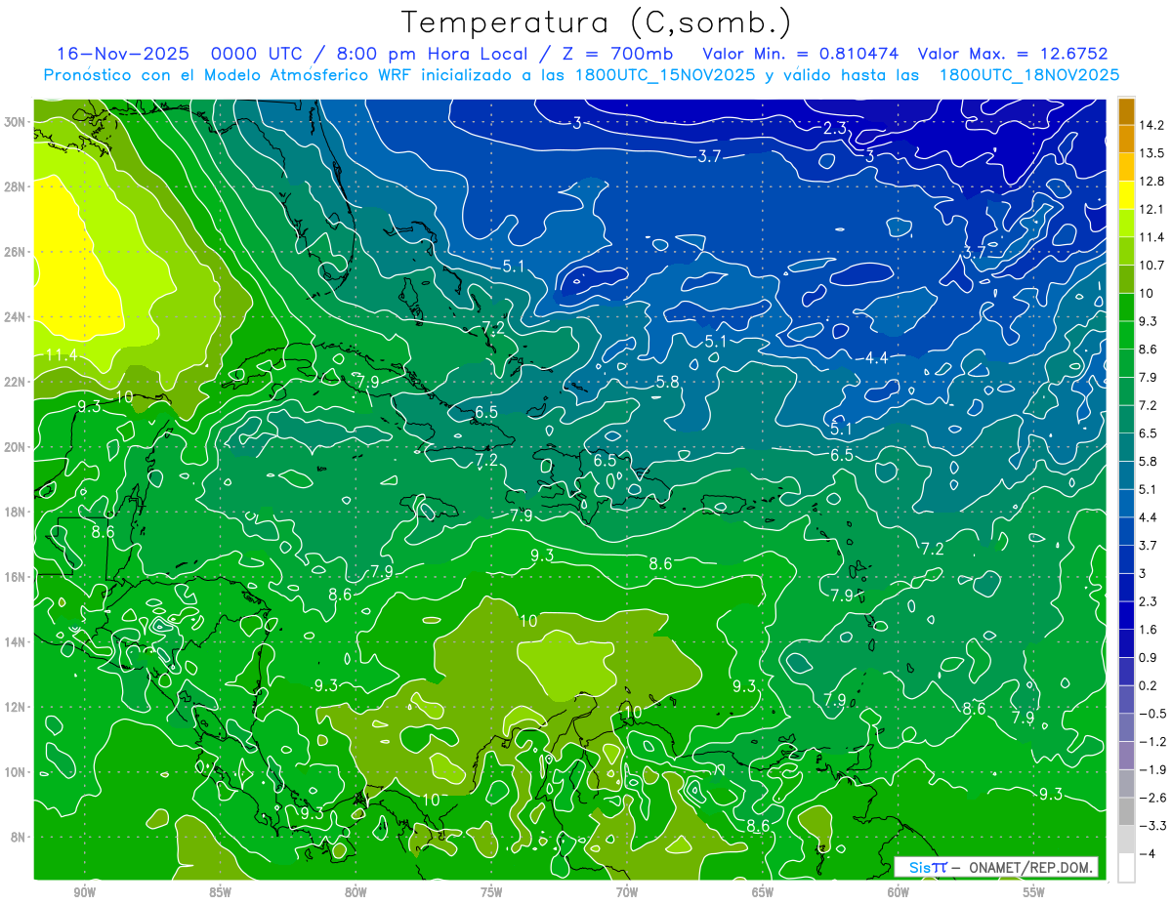Click the -0.5 label on the color legend

pyautogui.click(x=1152, y=714)
